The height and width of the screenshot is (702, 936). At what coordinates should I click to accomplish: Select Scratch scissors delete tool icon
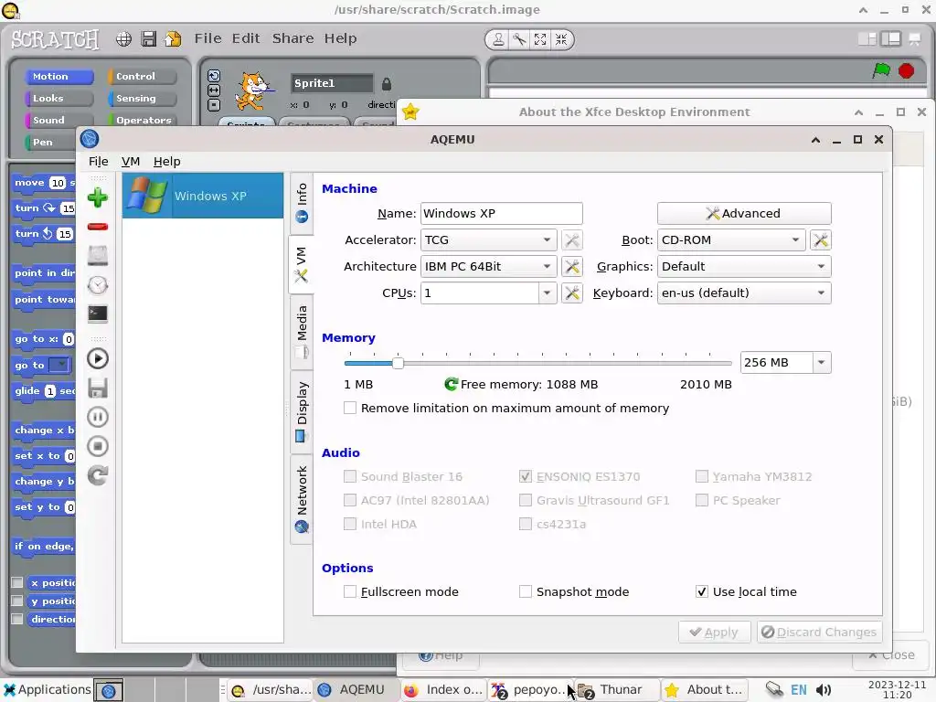pyautogui.click(x=519, y=39)
